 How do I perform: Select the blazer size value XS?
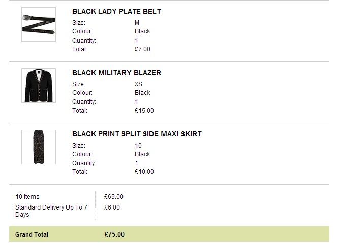pyautogui.click(x=138, y=84)
